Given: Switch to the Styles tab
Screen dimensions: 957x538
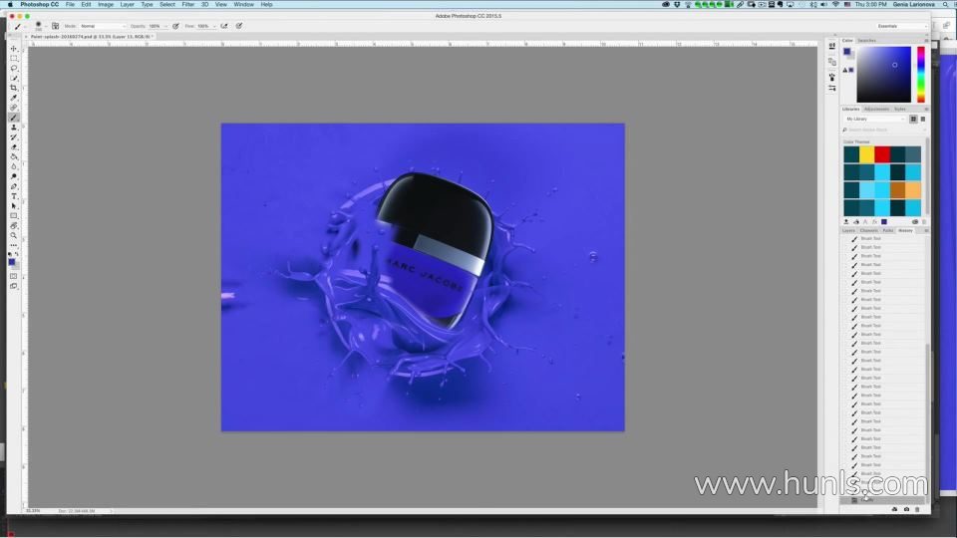Looking at the screenshot, I should 900,110.
